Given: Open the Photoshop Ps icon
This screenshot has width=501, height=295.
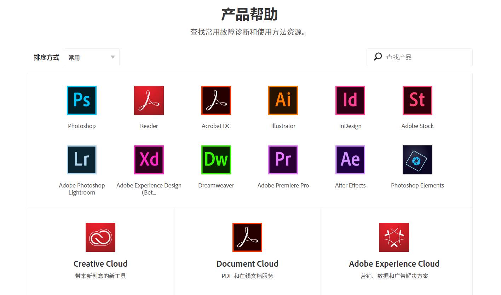Looking at the screenshot, I should [82, 100].
